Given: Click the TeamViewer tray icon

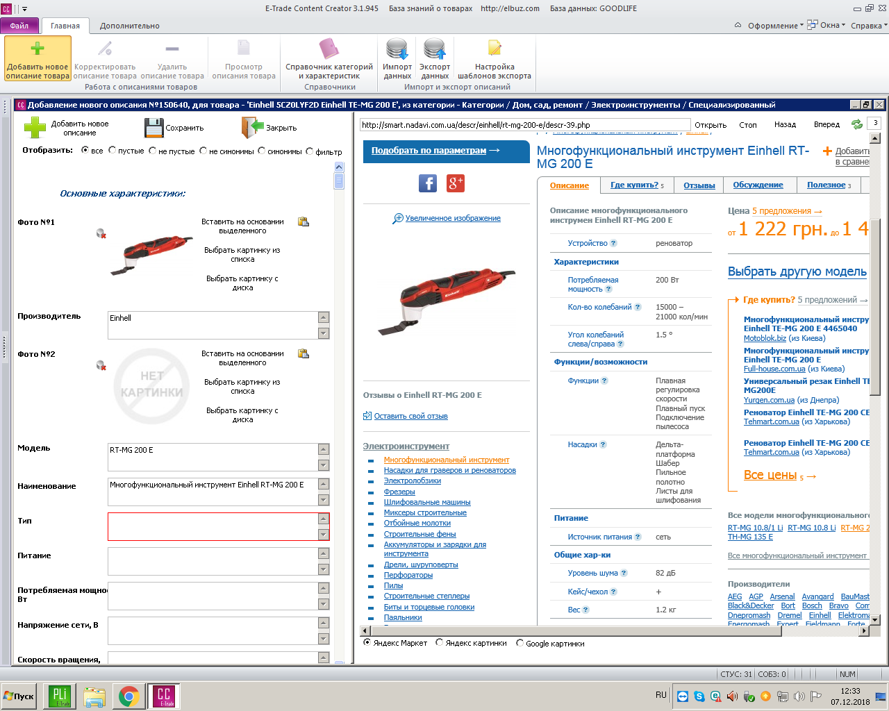Looking at the screenshot, I should coord(683,696).
